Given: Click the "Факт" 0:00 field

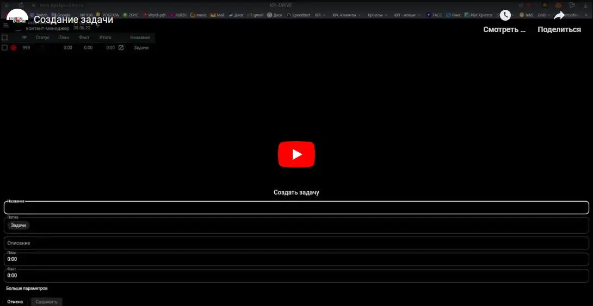Looking at the screenshot, I should tap(296, 276).
